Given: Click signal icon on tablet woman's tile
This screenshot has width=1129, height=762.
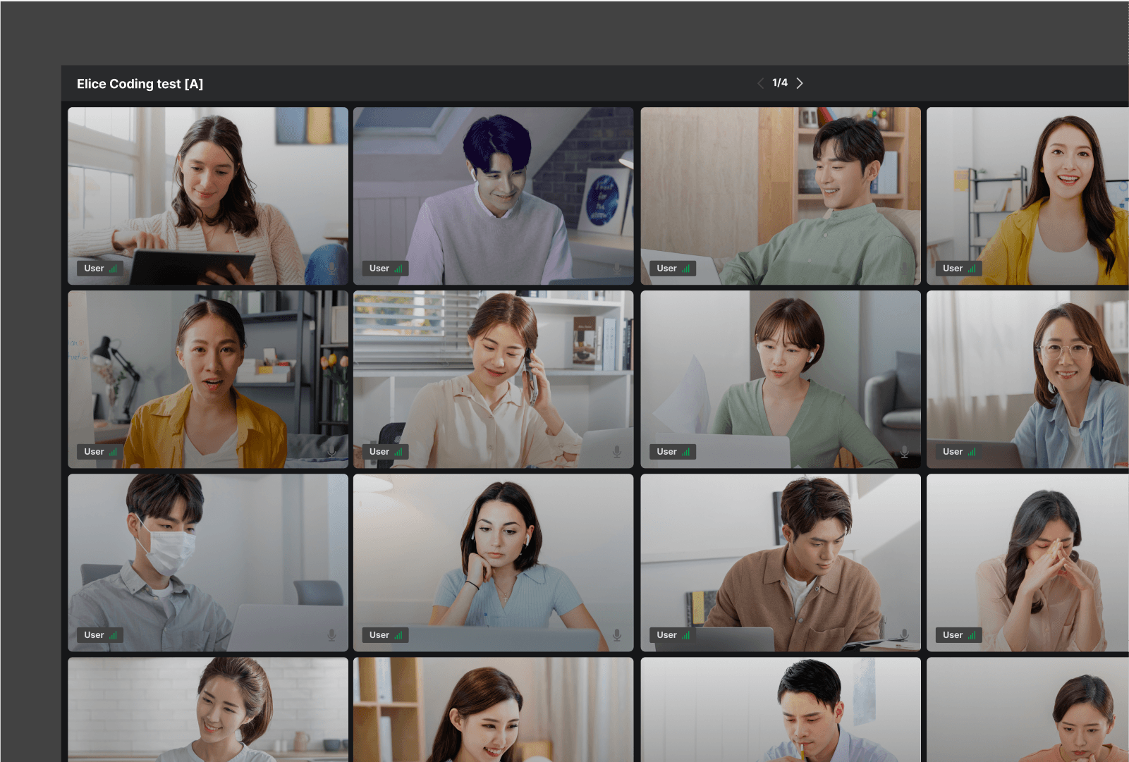Looking at the screenshot, I should tap(114, 269).
